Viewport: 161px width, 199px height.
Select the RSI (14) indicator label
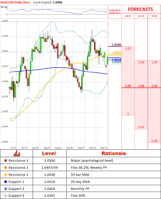pos(5,7)
